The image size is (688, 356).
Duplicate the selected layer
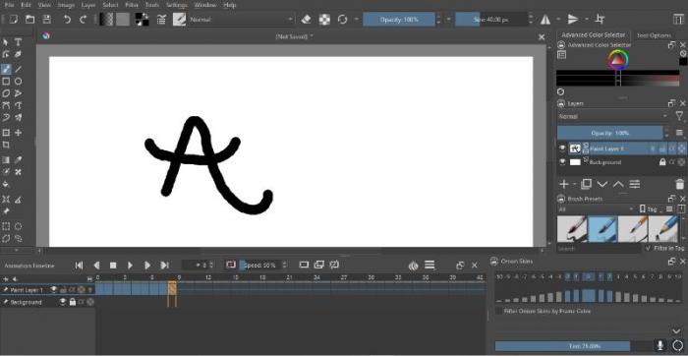(x=586, y=184)
